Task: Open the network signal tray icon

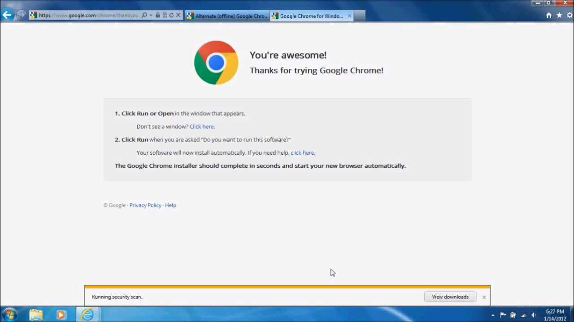Action: point(523,315)
